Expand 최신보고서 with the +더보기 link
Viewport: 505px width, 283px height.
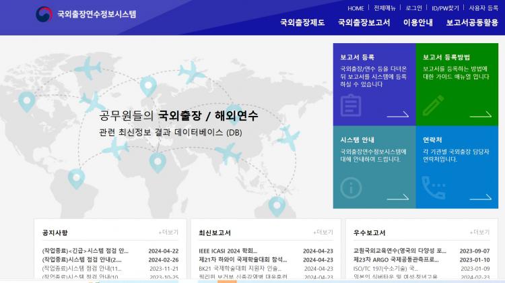point(323,232)
